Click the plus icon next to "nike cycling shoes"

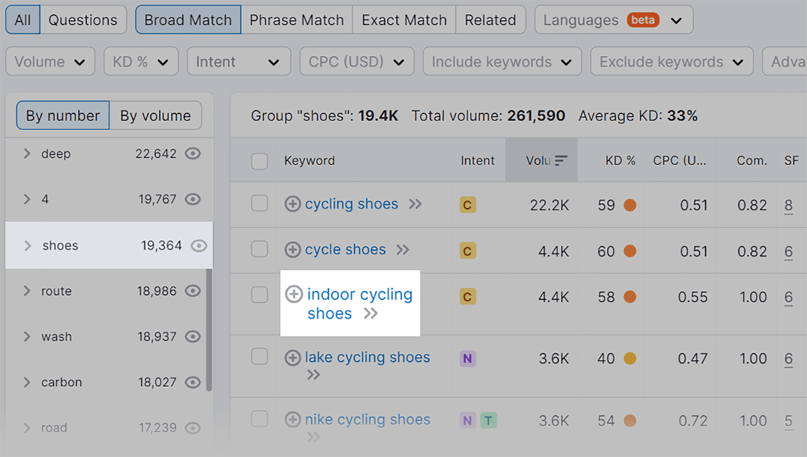tap(292, 420)
